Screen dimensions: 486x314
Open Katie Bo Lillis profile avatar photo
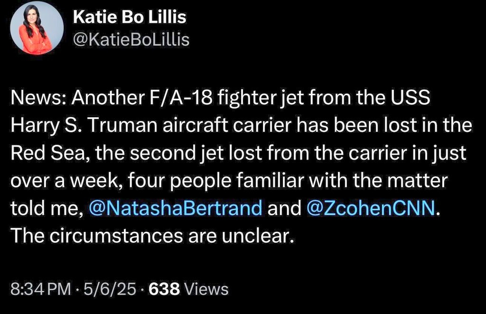(37, 28)
